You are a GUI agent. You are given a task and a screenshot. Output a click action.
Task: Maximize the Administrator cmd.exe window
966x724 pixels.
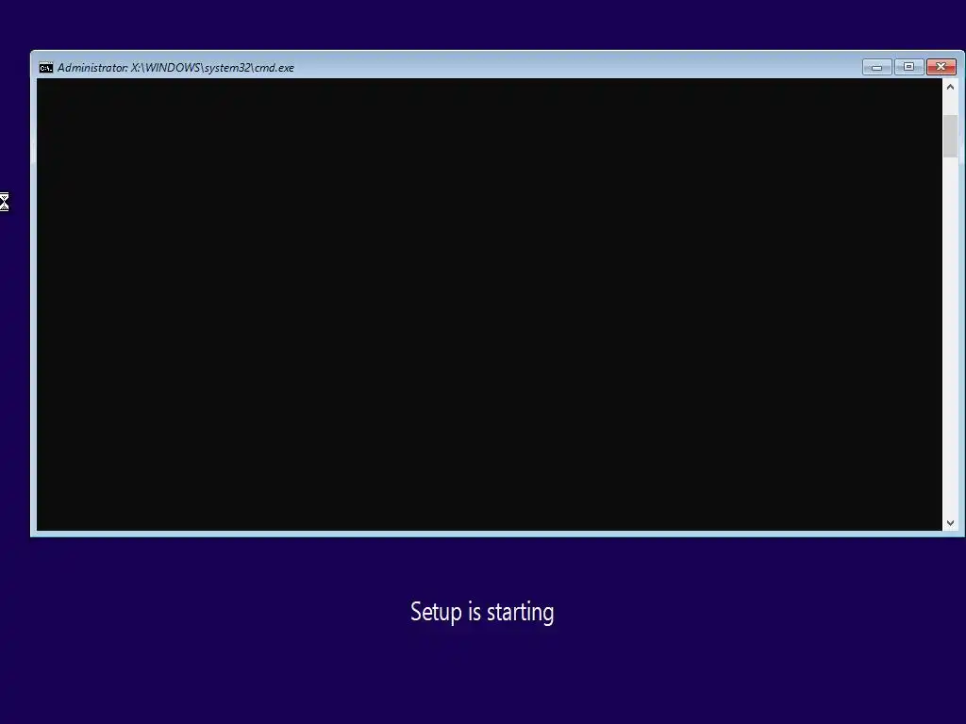pyautogui.click(x=908, y=67)
